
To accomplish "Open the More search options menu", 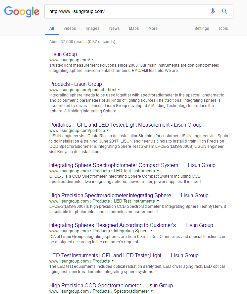I will coord(153,29).
